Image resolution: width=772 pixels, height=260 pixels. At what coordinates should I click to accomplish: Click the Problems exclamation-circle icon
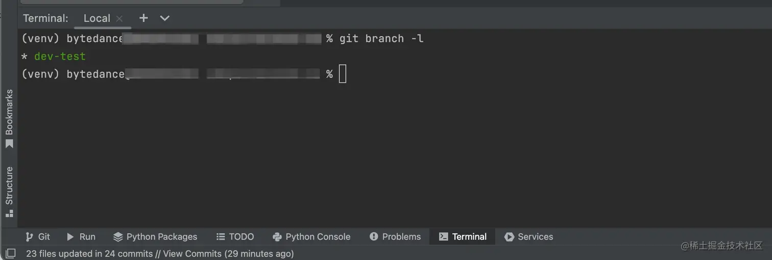point(374,237)
